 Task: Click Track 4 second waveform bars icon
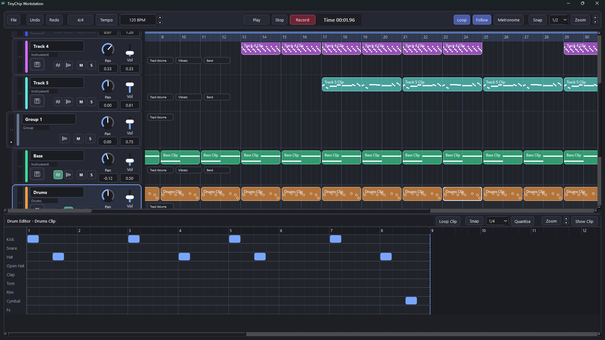click(x=68, y=65)
